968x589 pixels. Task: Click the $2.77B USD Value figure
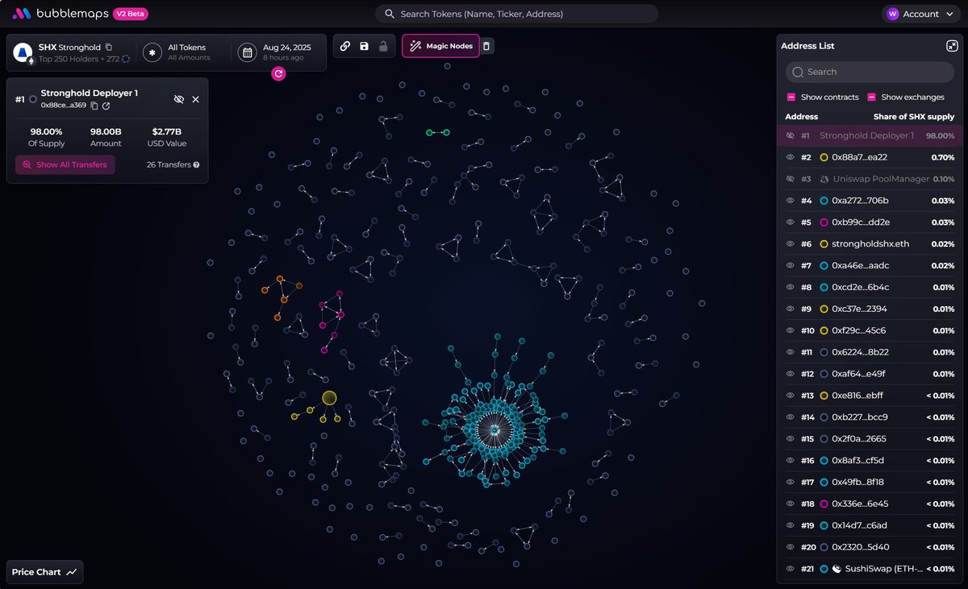pos(169,131)
